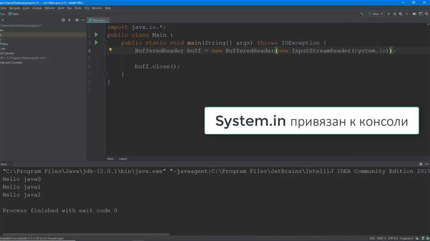Image resolution: width=430 pixels, height=241 pixels.
Task: Switch to the Main.java editor tab
Action: pos(98,20)
